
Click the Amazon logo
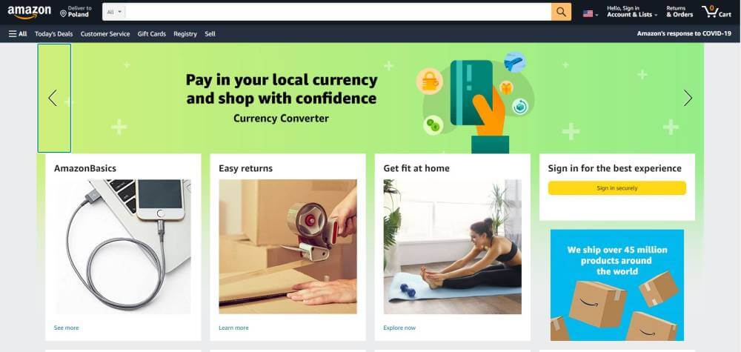30,13
